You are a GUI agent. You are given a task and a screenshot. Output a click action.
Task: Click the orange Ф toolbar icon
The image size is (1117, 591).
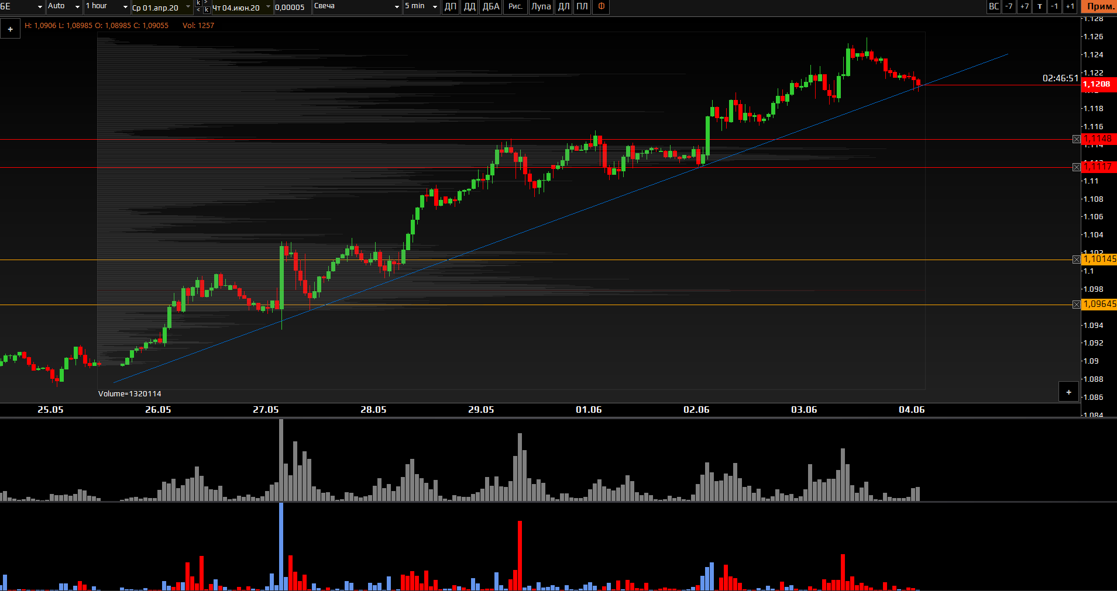coord(602,6)
